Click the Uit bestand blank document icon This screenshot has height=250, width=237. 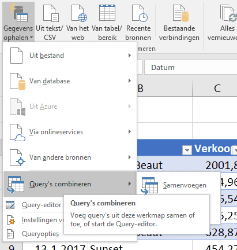(x=16, y=56)
